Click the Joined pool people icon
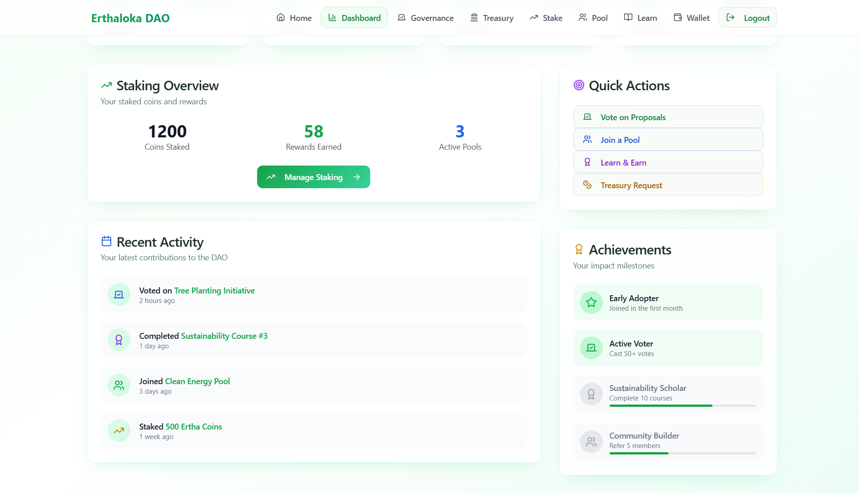 (x=119, y=386)
